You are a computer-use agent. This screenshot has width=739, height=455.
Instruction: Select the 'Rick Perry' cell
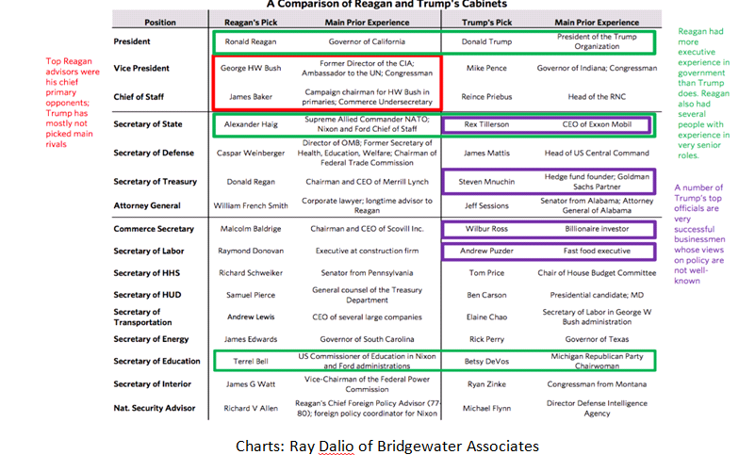[486, 339]
